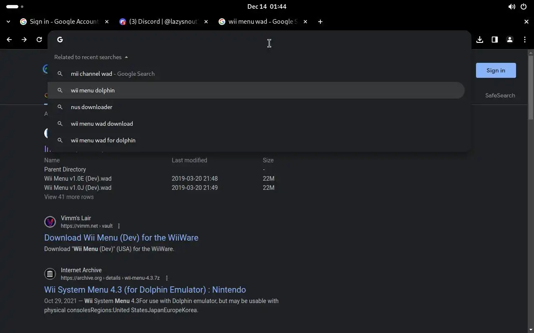Expand View 41 more rows
534x333 pixels.
click(69, 197)
